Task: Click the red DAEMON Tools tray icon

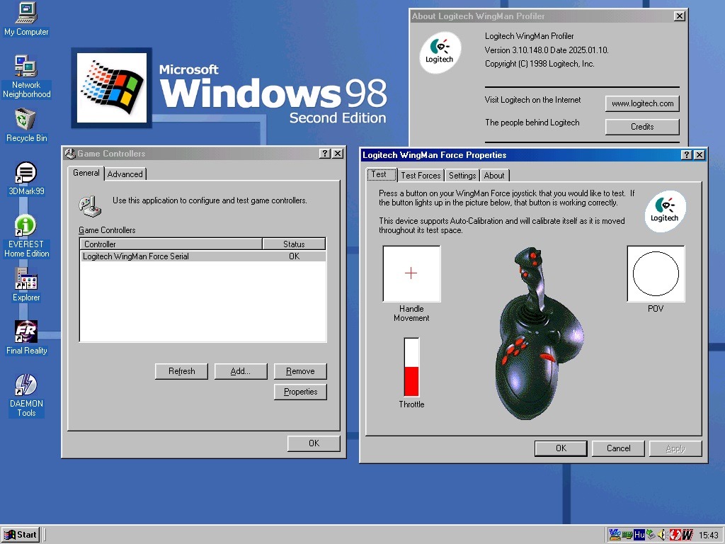Action: 675,535
